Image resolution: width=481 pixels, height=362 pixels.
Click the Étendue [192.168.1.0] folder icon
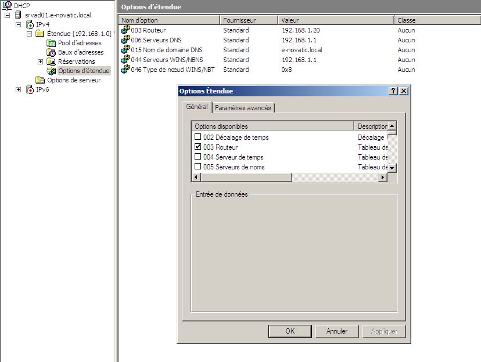pos(40,34)
